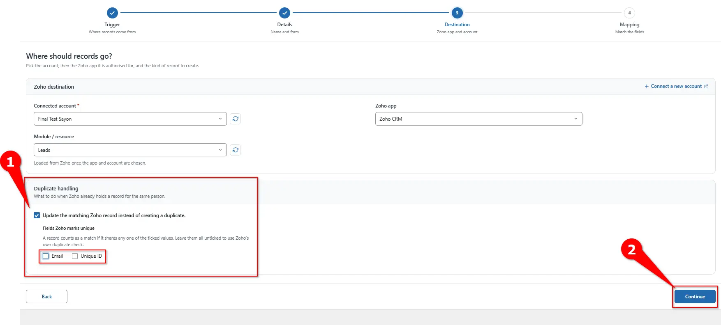
Task: Click the Continue button
Action: coord(695,297)
